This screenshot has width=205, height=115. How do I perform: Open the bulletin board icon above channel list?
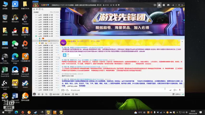(x=40, y=9)
